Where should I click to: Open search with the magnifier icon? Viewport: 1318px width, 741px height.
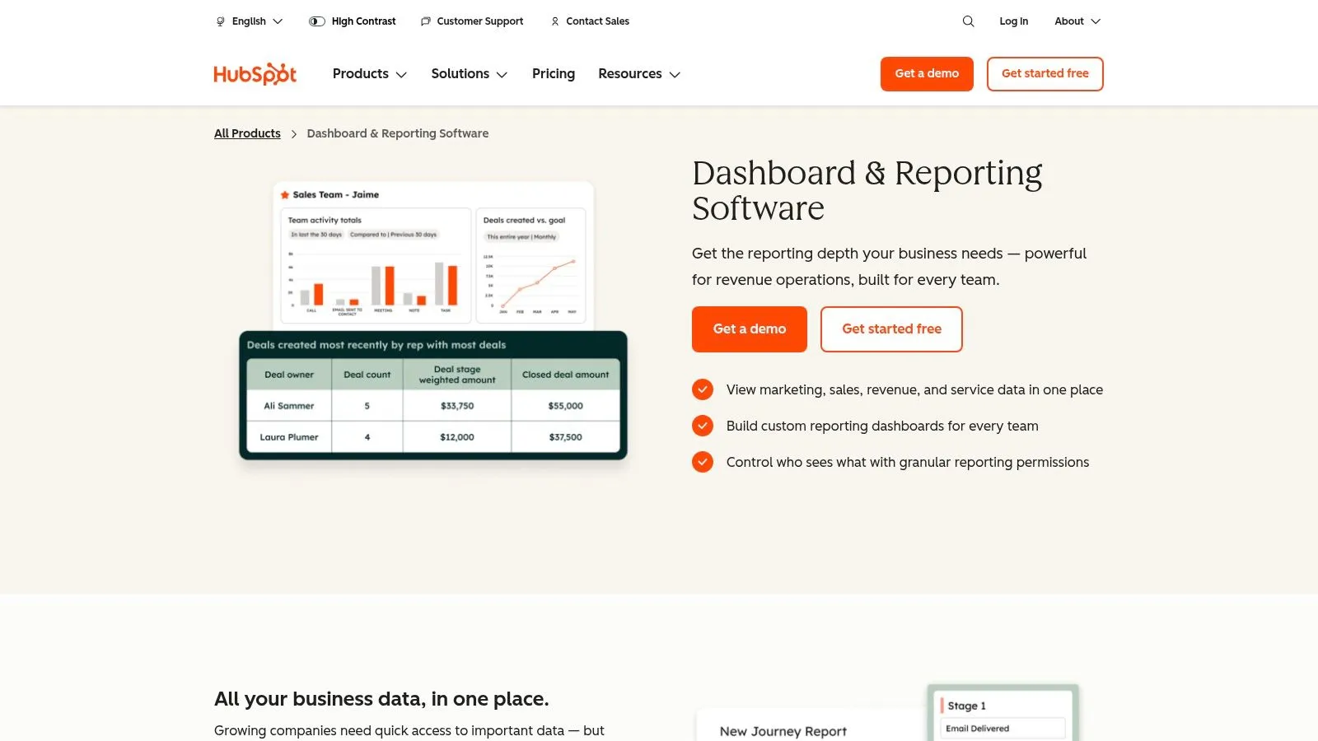point(968,21)
